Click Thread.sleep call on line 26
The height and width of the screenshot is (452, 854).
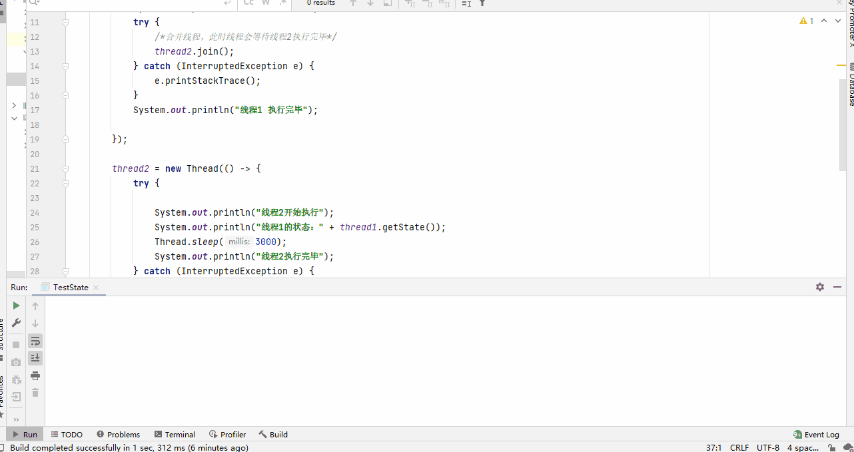(x=220, y=242)
